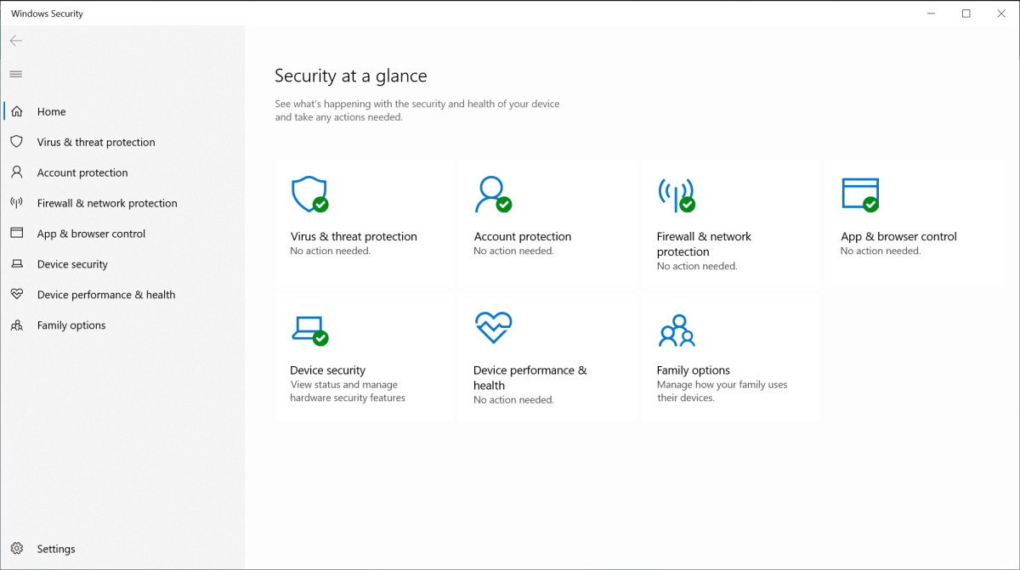Click the Firewall & network protection card title

704,245
